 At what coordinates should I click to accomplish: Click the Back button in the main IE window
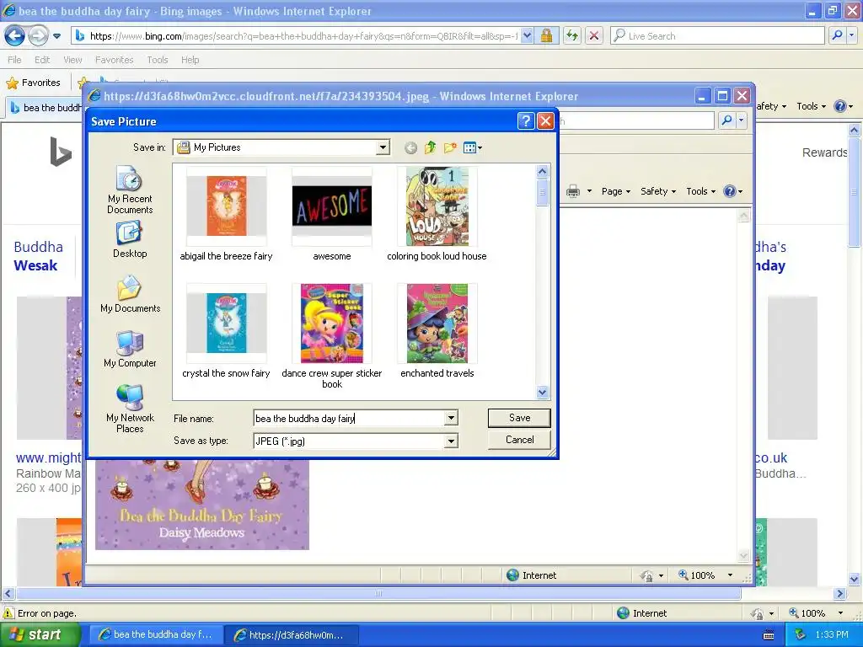coord(15,35)
